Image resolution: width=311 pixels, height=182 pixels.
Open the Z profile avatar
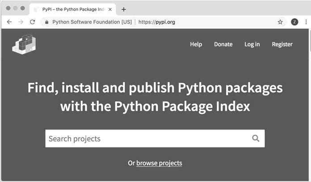click(x=294, y=22)
